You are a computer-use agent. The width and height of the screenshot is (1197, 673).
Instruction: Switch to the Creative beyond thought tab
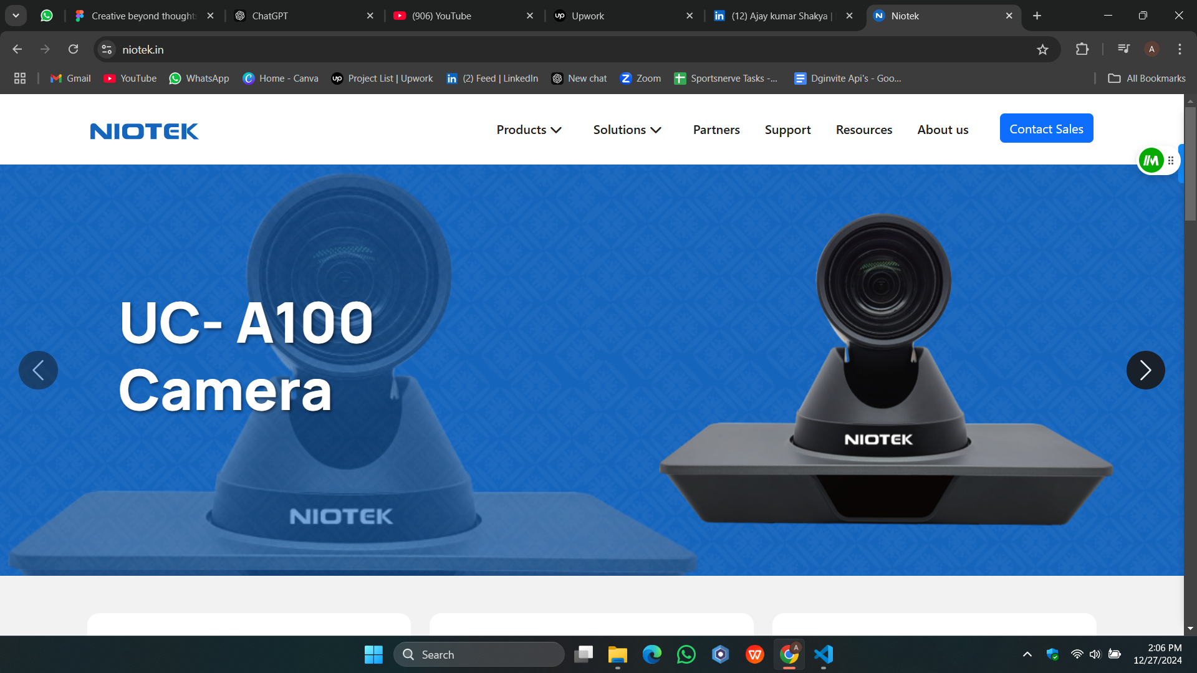point(143,16)
